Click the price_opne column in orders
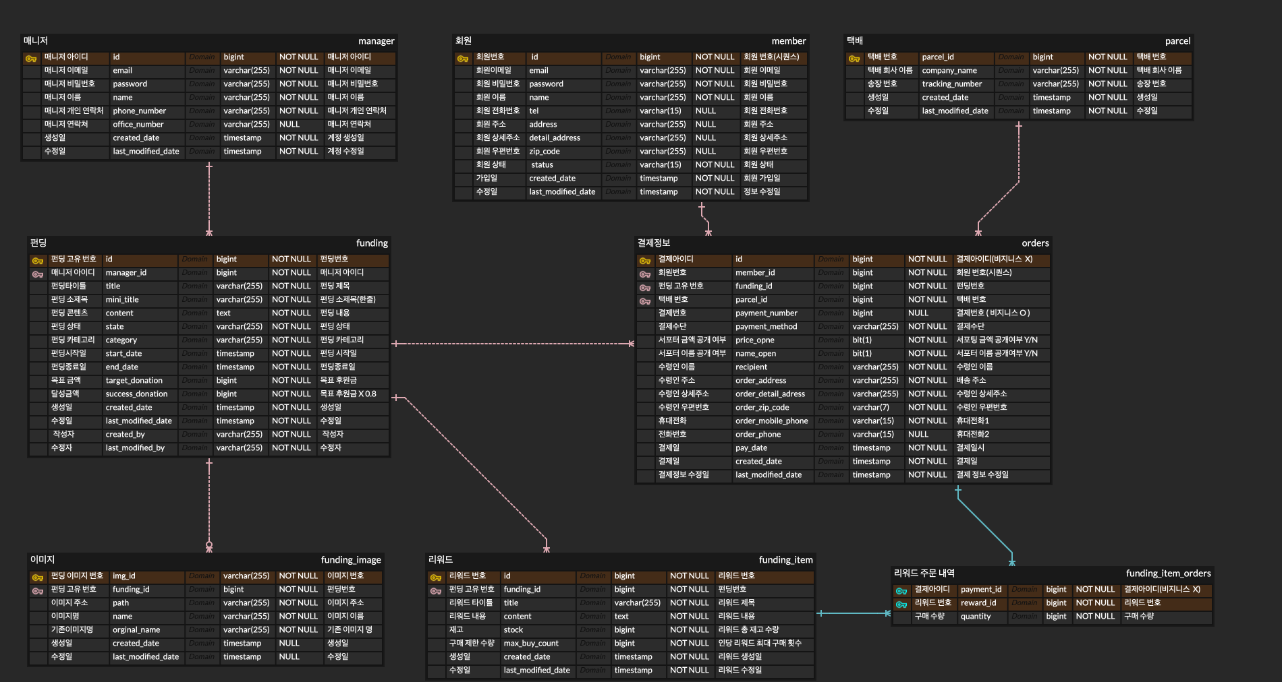This screenshot has width=1282, height=682. click(754, 340)
